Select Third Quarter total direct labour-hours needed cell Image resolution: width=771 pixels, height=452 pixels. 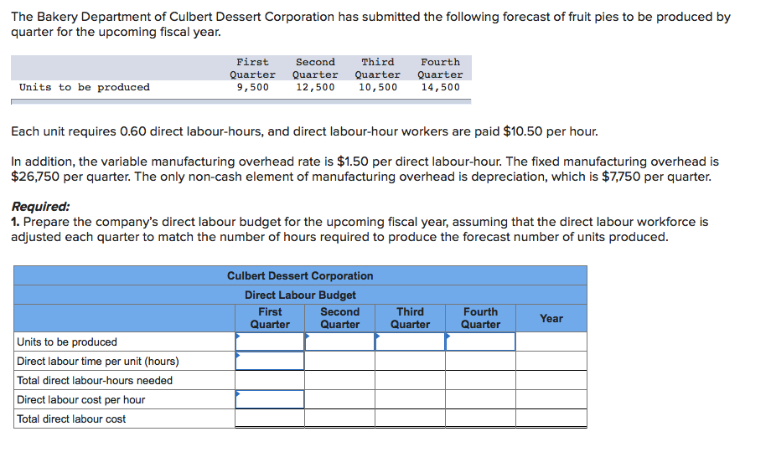410,380
